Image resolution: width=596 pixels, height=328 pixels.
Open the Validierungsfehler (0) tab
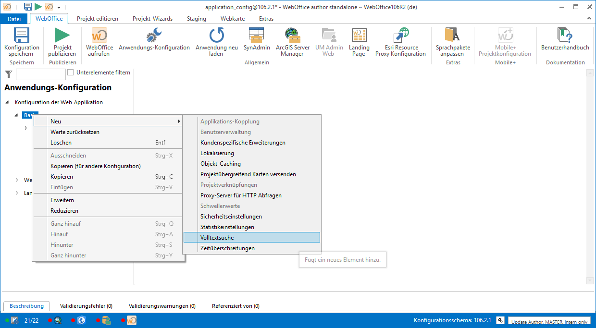tap(86, 306)
